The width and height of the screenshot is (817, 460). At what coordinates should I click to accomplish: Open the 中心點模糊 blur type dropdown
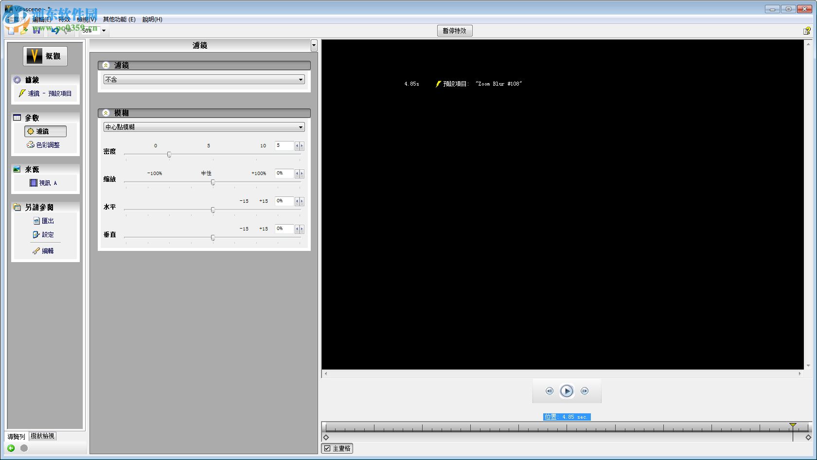pos(301,127)
